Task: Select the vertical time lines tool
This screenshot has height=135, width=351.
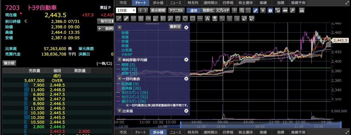Action: 163,19
